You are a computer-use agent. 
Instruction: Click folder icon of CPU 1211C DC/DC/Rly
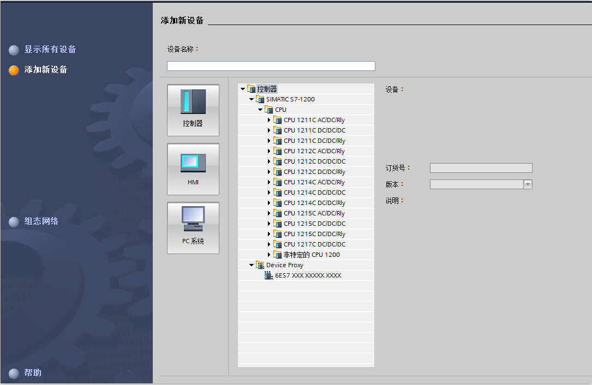click(278, 141)
